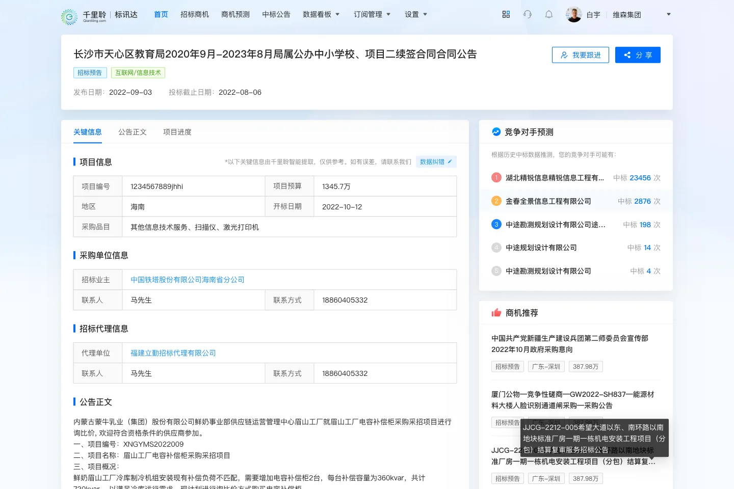Open the 数据看板 dropdown menu
The width and height of the screenshot is (734, 489).
click(x=321, y=14)
